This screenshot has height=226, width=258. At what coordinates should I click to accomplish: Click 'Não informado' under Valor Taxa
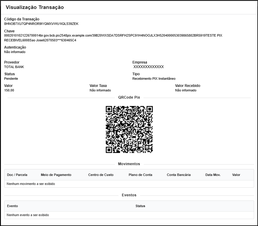(100, 90)
